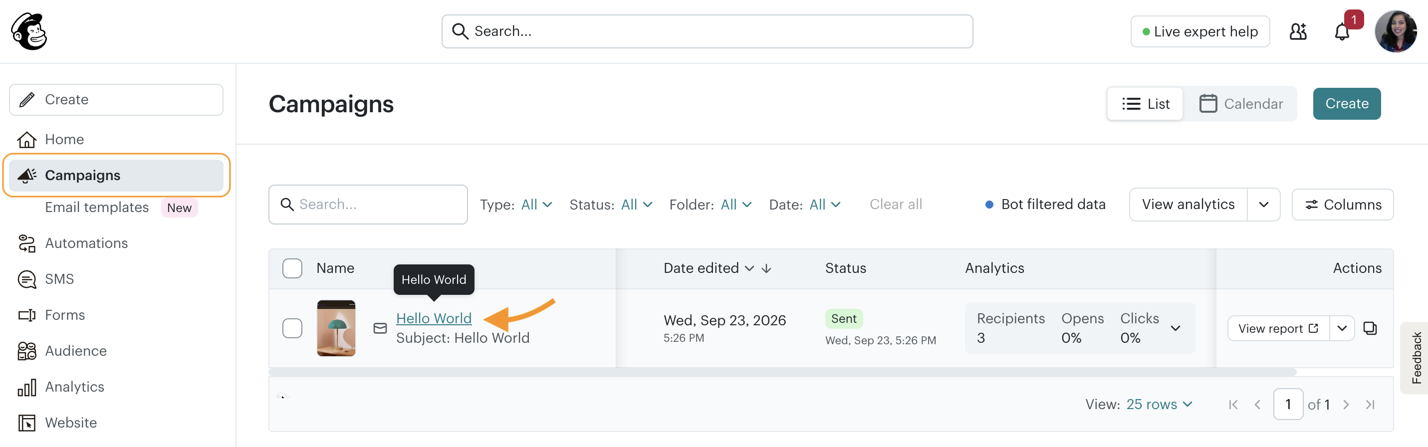Image resolution: width=1428 pixels, height=447 pixels.
Task: Click the replicate campaign copy icon
Action: [x=1370, y=328]
